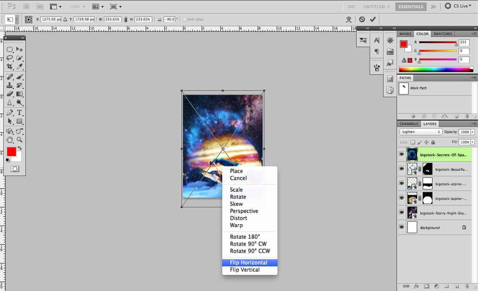
Task: Switch to the Swatches tab
Action: coord(443,34)
